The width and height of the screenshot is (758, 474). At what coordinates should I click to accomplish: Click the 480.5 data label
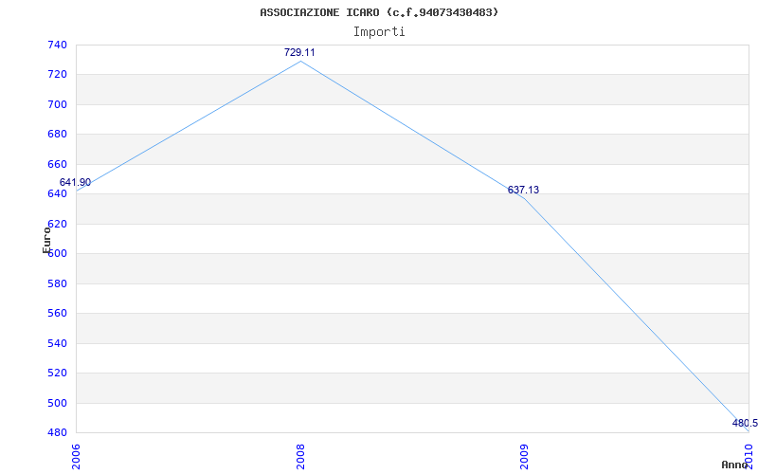(745, 423)
